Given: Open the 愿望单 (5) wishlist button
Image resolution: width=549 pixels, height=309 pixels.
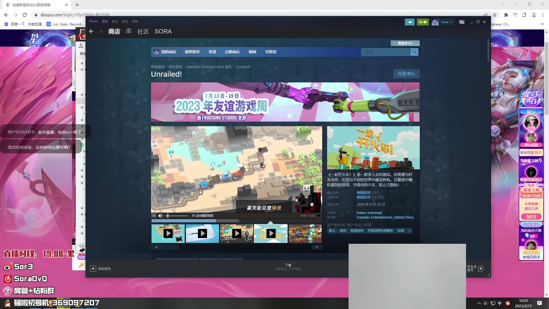Looking at the screenshot, I should tap(405, 43).
